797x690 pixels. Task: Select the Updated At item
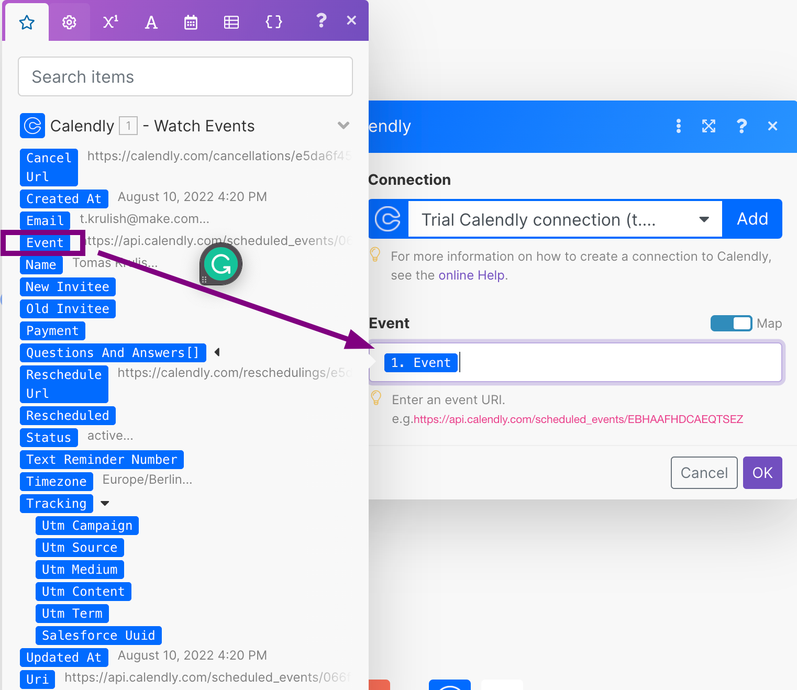coord(64,658)
